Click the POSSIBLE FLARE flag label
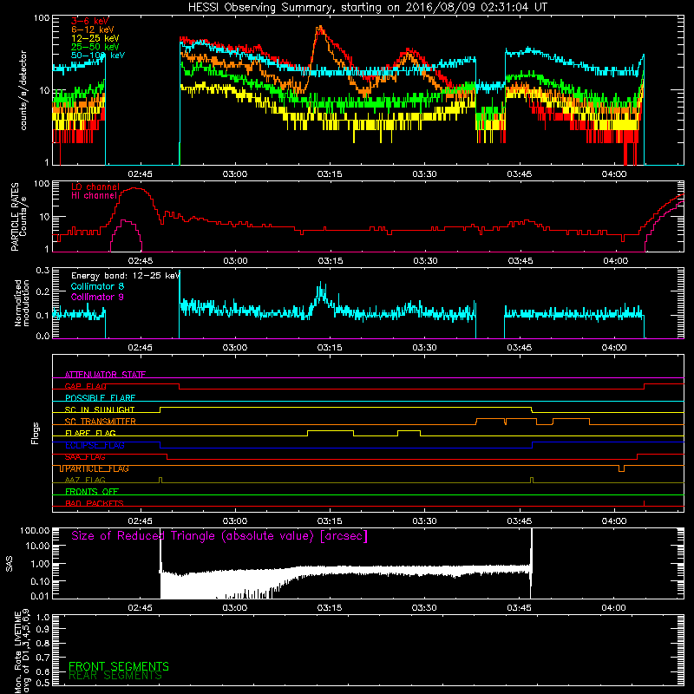The width and height of the screenshot is (694, 694). tap(100, 398)
